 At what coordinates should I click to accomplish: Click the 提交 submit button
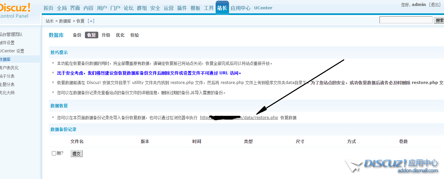76,153
